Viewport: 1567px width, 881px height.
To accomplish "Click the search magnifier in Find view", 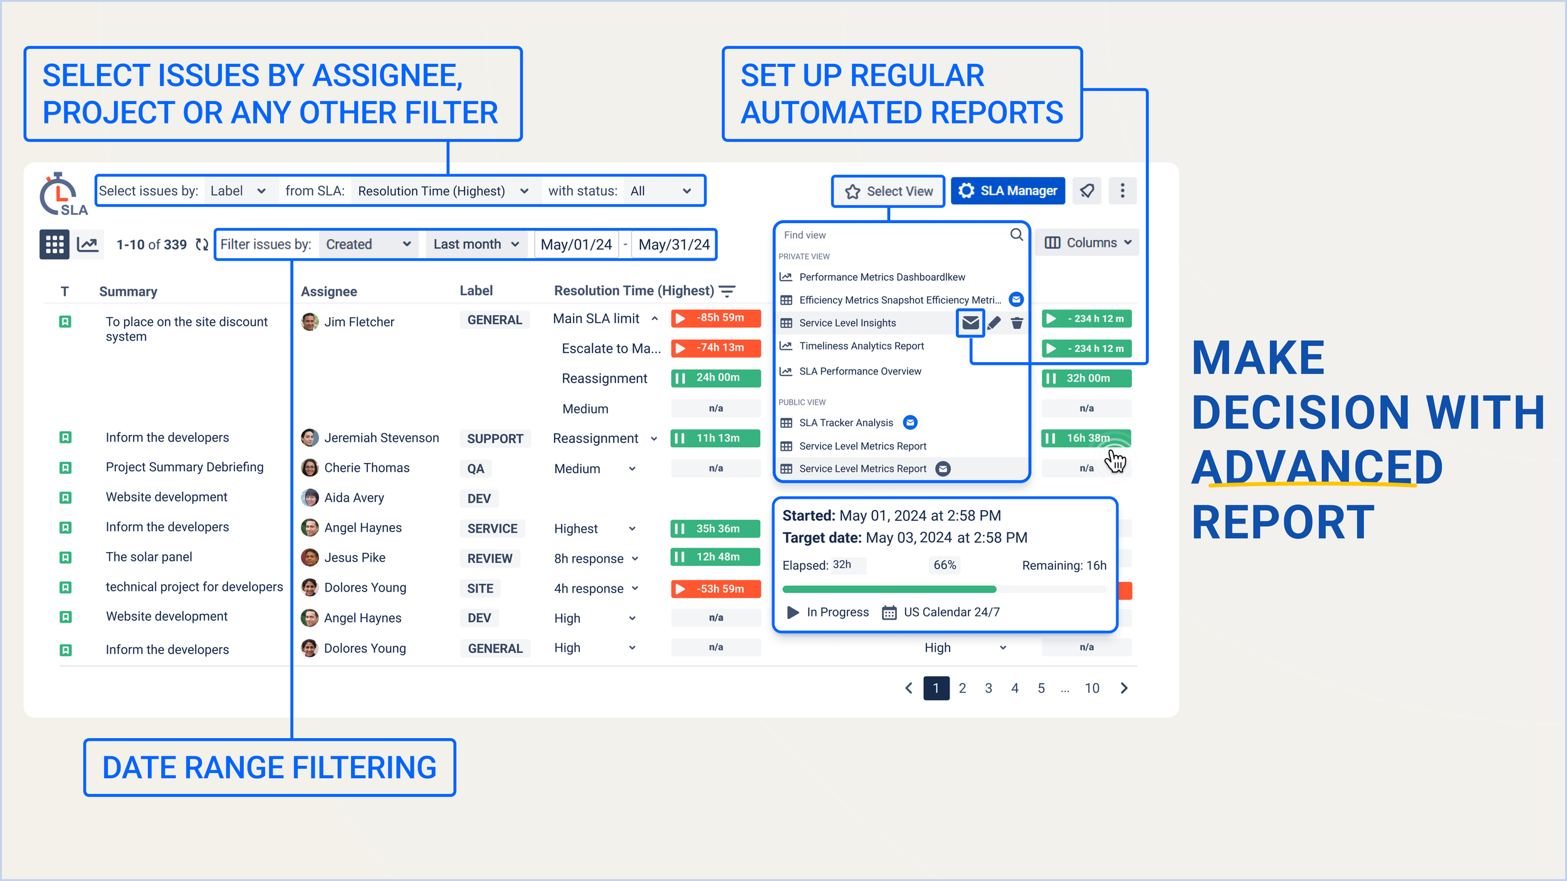I will point(1017,234).
